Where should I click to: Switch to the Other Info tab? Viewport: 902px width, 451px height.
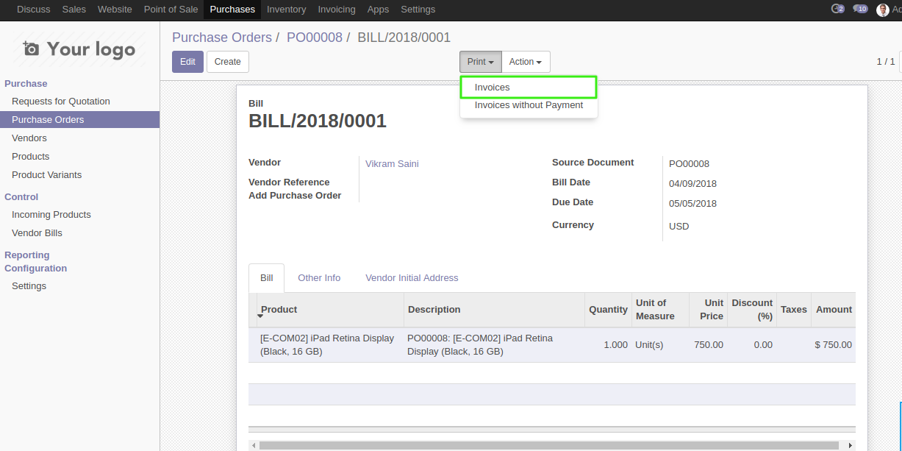pyautogui.click(x=318, y=278)
